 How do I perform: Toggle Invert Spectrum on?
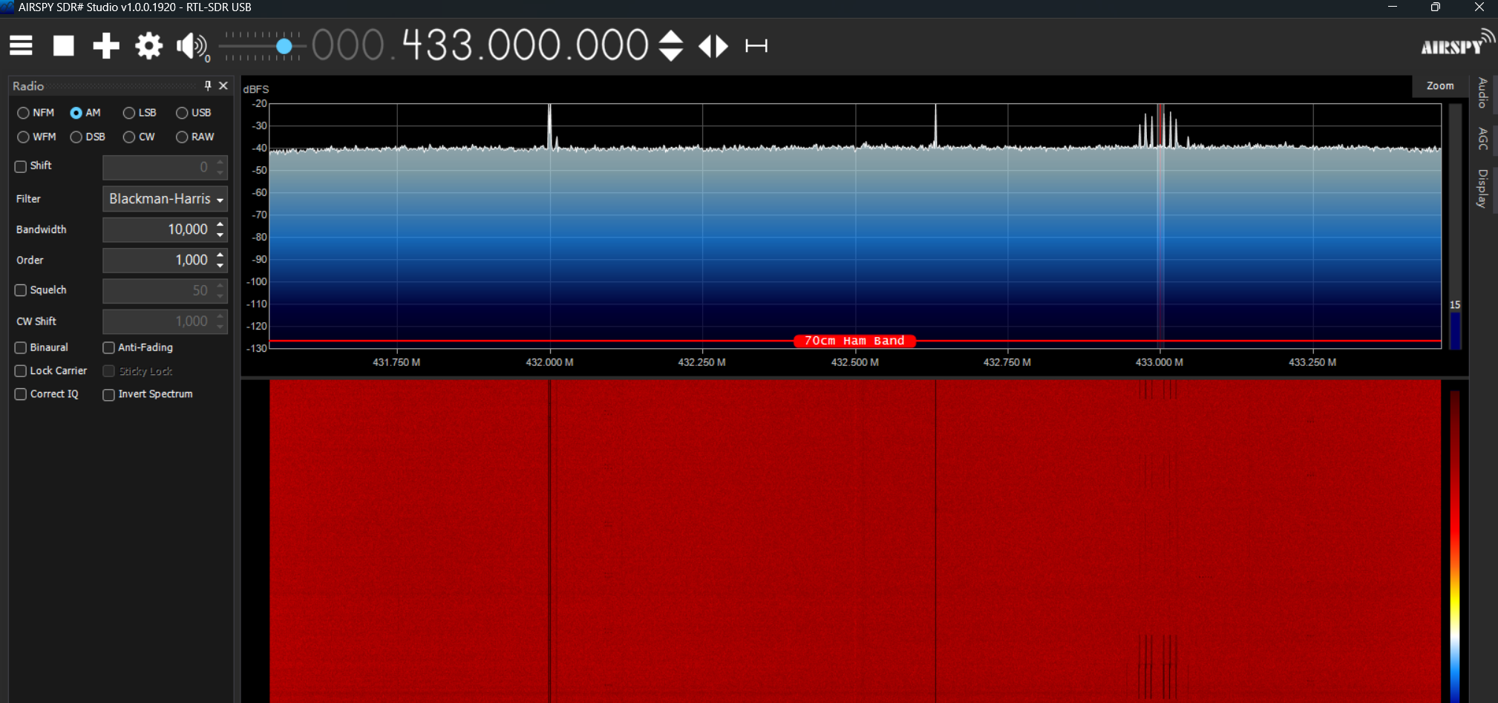tap(108, 394)
